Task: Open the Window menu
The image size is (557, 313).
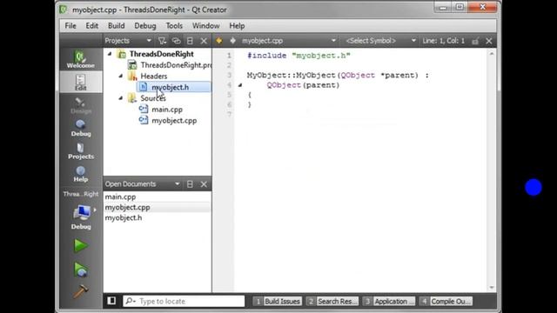Action: coord(205,26)
